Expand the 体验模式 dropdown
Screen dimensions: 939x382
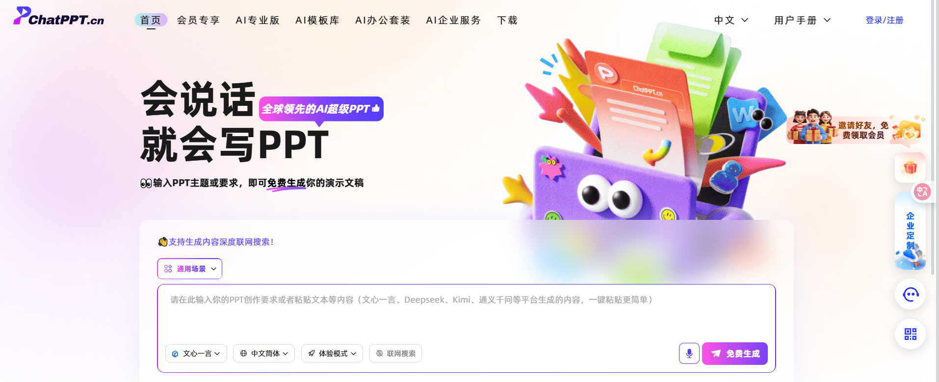click(x=332, y=354)
